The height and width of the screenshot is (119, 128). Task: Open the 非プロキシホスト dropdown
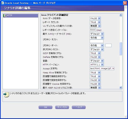click(x=97, y=50)
